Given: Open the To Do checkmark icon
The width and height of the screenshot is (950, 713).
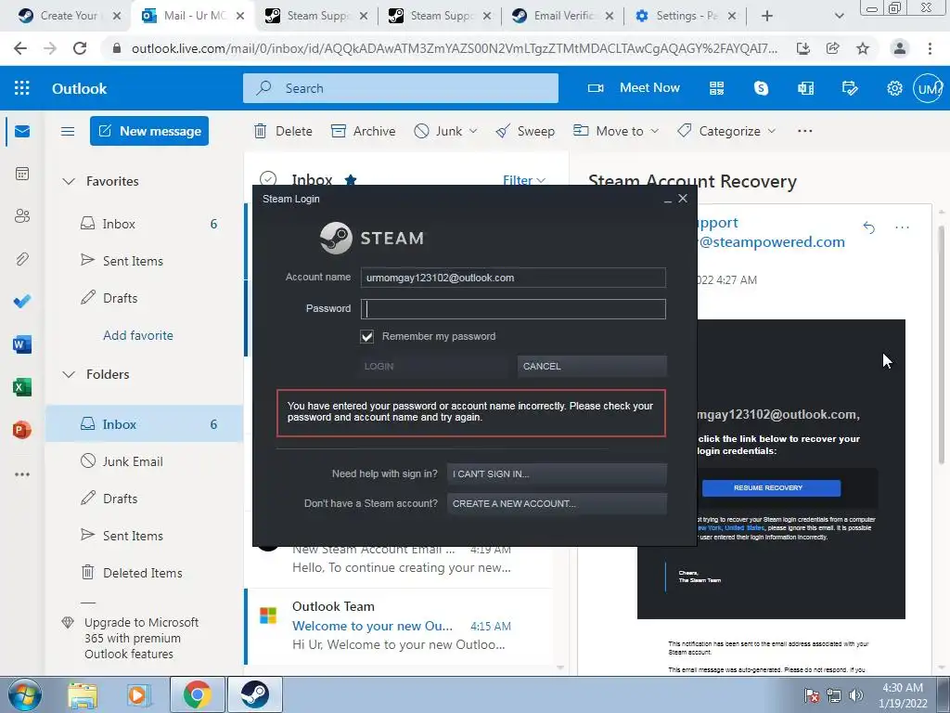Looking at the screenshot, I should coord(22,302).
